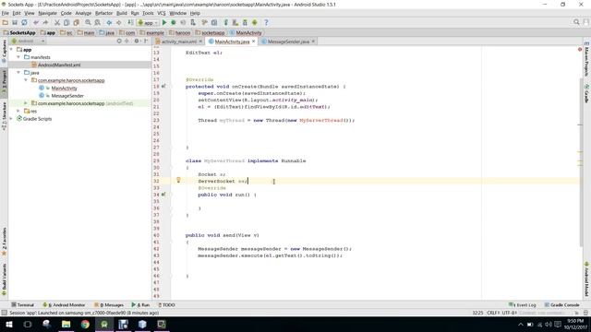The width and height of the screenshot is (591, 332).
Task: Click the UTF-8 encoding status entry
Action: click(509, 313)
